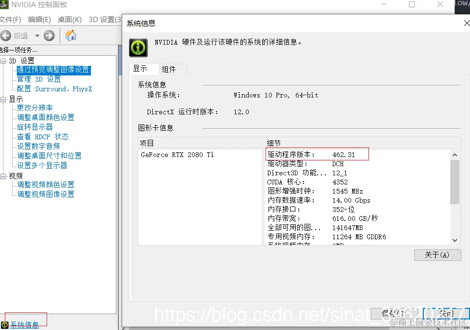
Task: Open 调整桌面颜色设置
Action: 46,117
